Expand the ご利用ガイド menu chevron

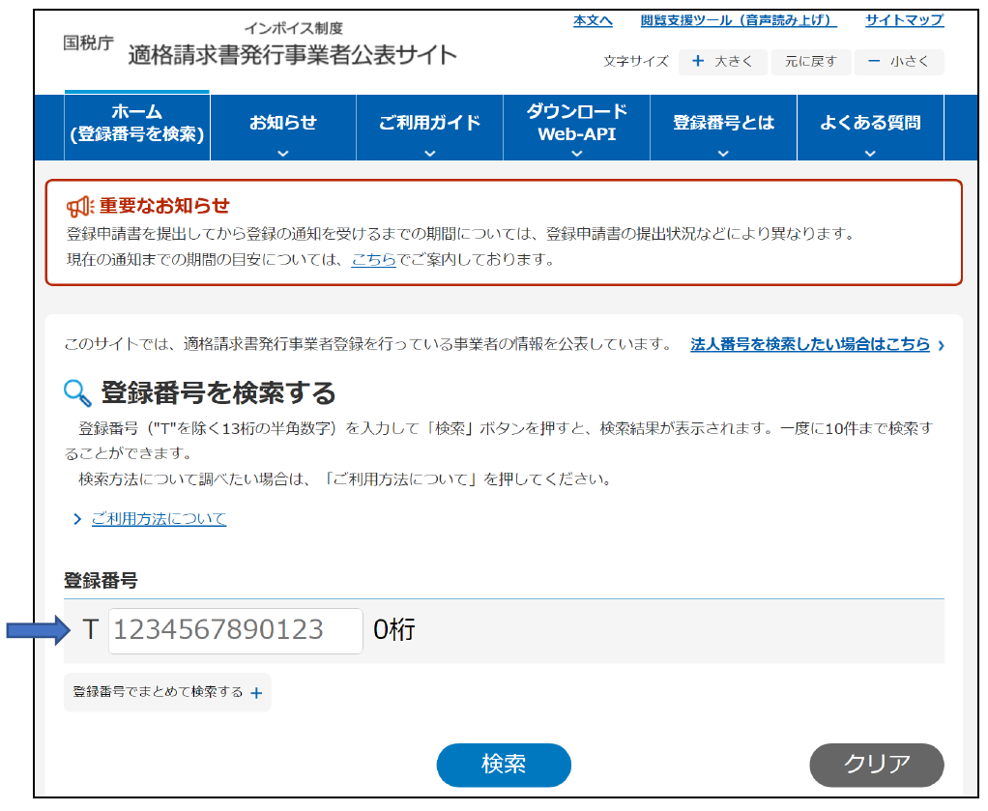point(430,153)
